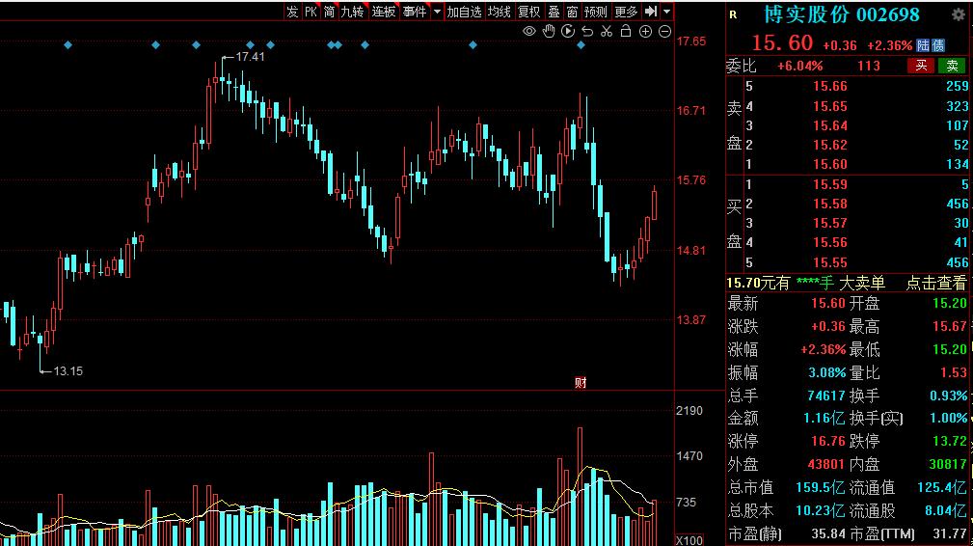Viewport: 973px width, 546px height.
Task: Click the 陆 badge next to price
Action: pyautogui.click(x=923, y=45)
